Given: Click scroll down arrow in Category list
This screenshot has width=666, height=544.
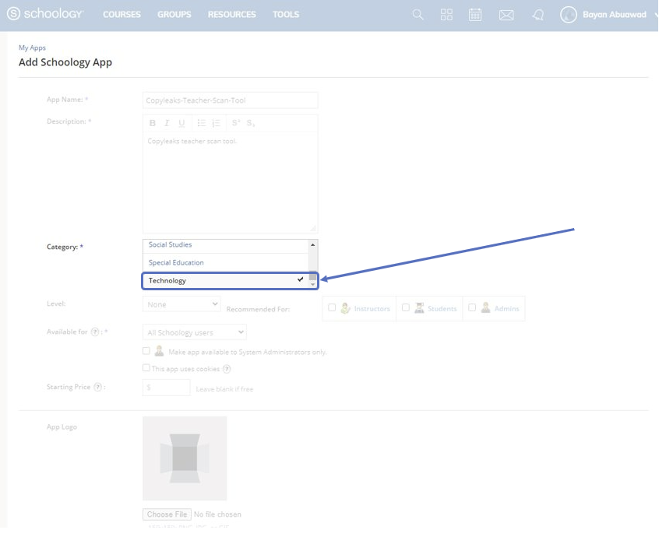Looking at the screenshot, I should point(312,285).
